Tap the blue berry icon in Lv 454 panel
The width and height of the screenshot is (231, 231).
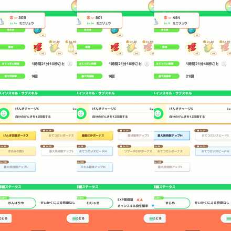tap(192, 30)
